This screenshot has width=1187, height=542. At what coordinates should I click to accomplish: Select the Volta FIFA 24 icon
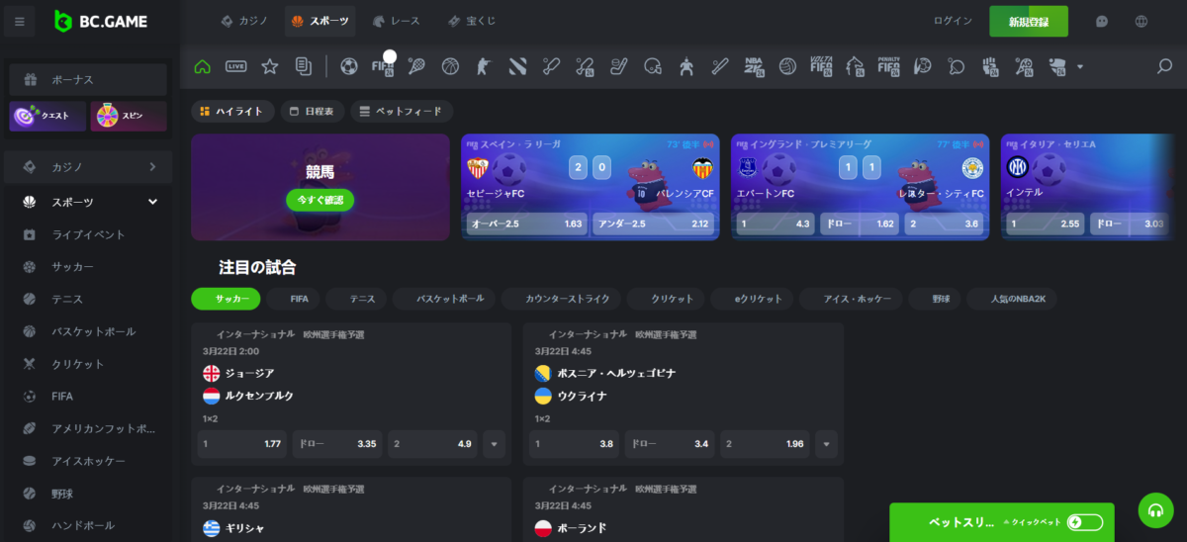point(821,66)
